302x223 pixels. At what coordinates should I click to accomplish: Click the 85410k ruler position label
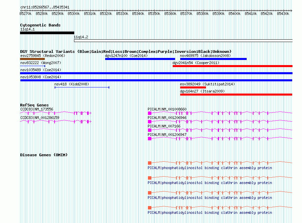pos(251,14)
